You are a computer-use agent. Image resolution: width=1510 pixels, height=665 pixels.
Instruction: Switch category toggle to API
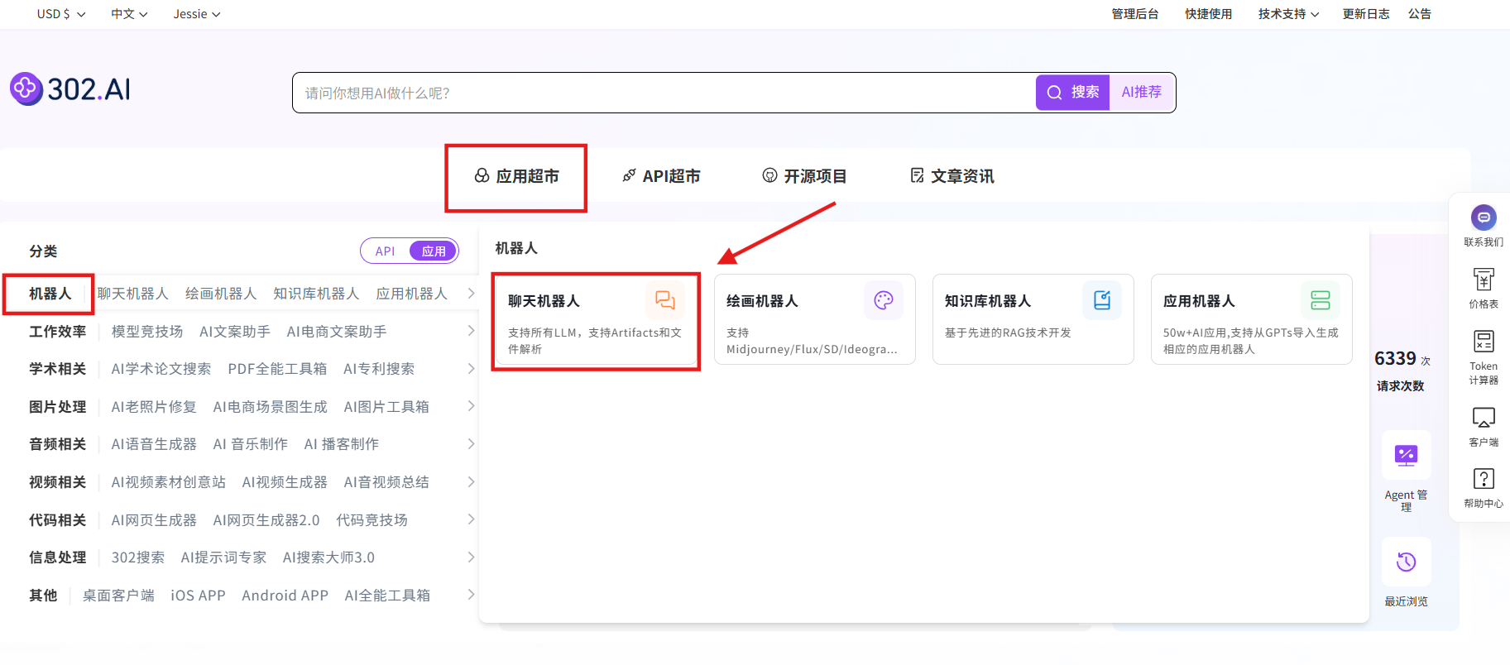click(x=386, y=251)
